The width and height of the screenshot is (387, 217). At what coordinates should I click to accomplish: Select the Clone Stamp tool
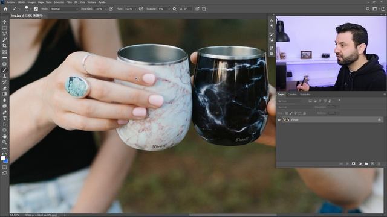(x=4, y=76)
